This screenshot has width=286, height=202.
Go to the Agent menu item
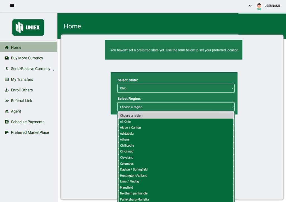[x=16, y=111]
